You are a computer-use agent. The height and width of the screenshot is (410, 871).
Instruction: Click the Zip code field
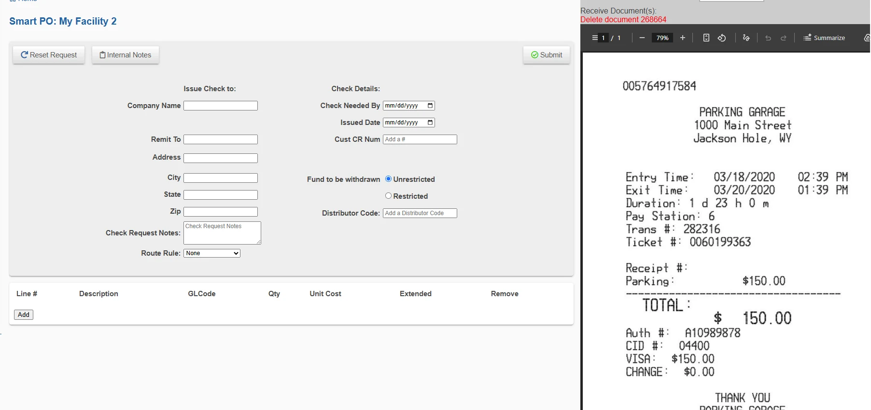[221, 212]
